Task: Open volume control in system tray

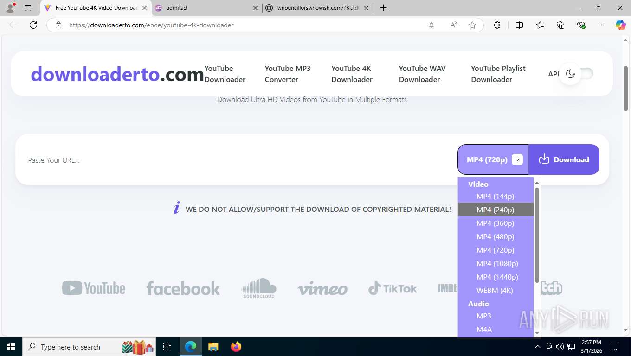Action: [560, 347]
